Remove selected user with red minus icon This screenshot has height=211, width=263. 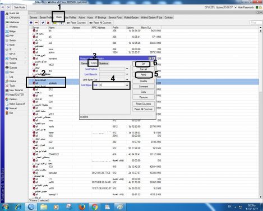(36, 23)
